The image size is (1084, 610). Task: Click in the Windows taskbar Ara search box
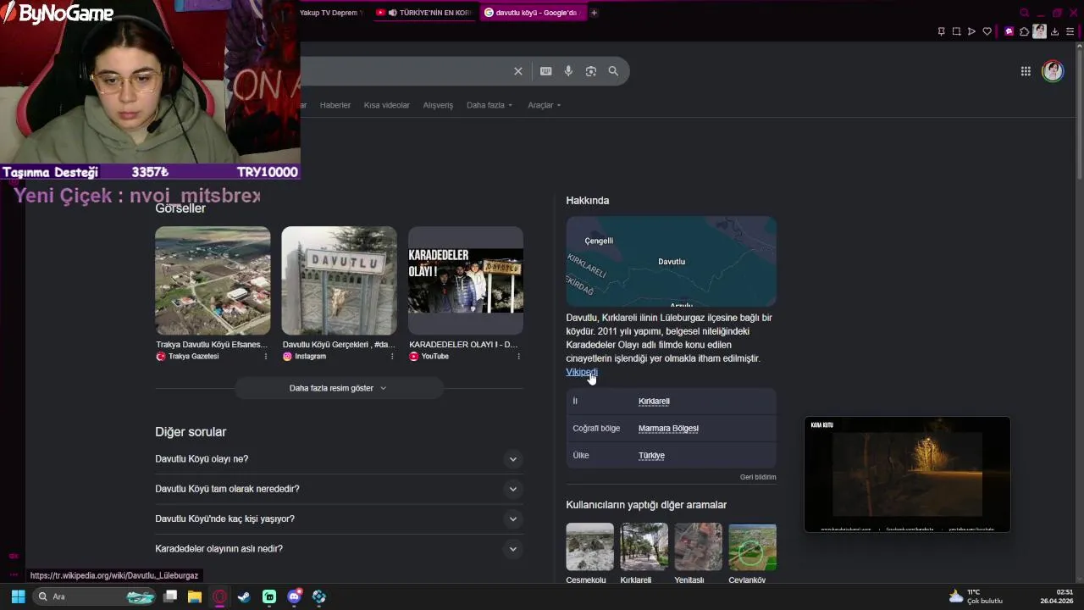tap(95, 596)
